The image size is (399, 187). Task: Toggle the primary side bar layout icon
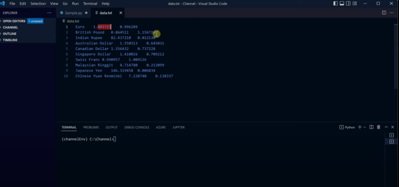[336, 3]
